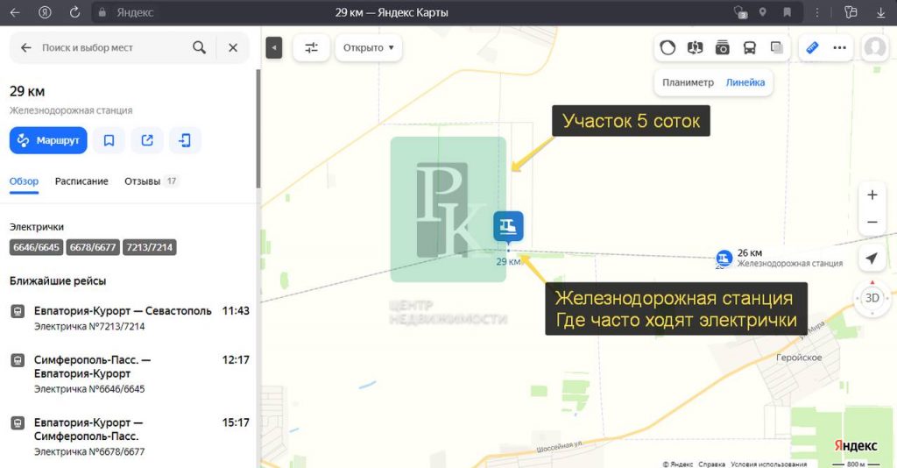Collapse the side panel with the arrow button

click(x=274, y=48)
